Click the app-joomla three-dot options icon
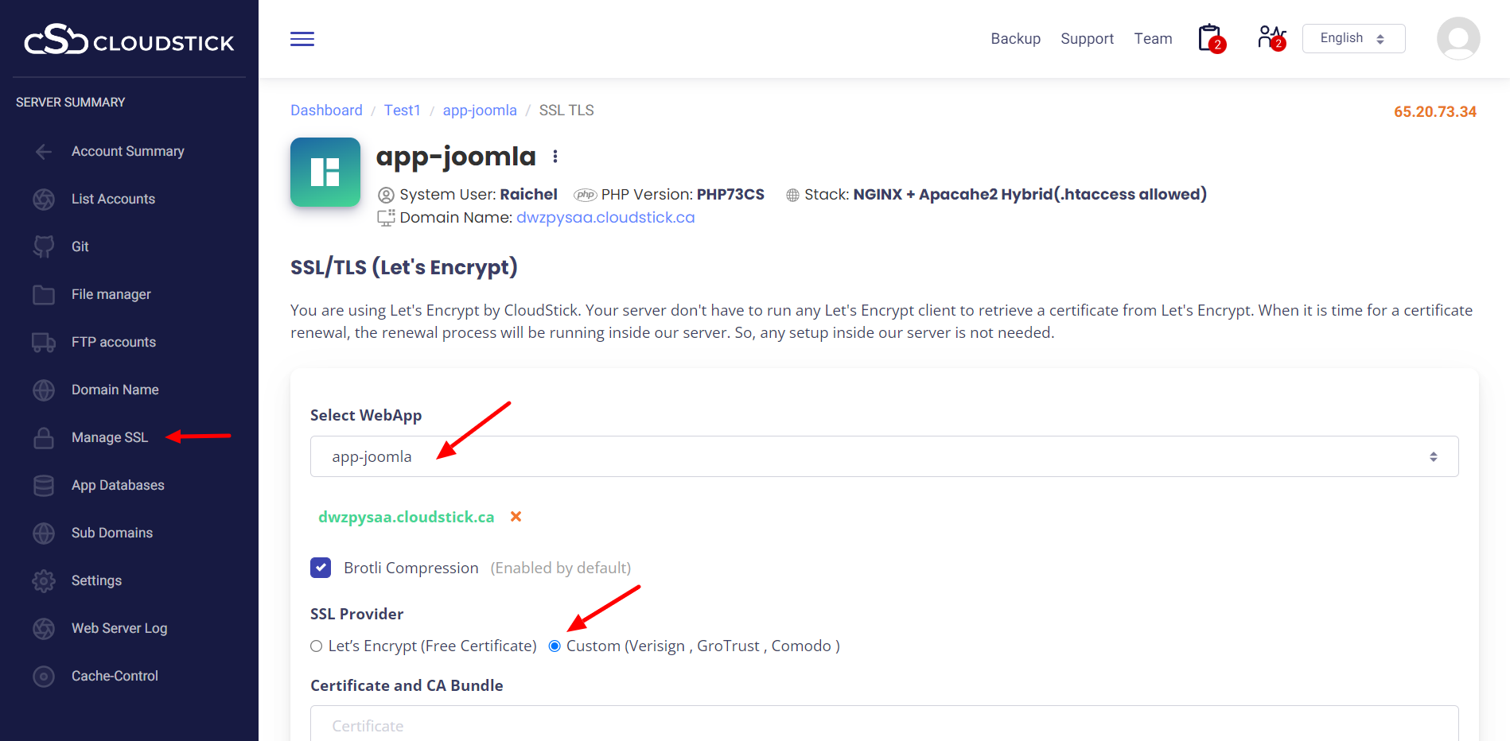 pyautogui.click(x=555, y=157)
